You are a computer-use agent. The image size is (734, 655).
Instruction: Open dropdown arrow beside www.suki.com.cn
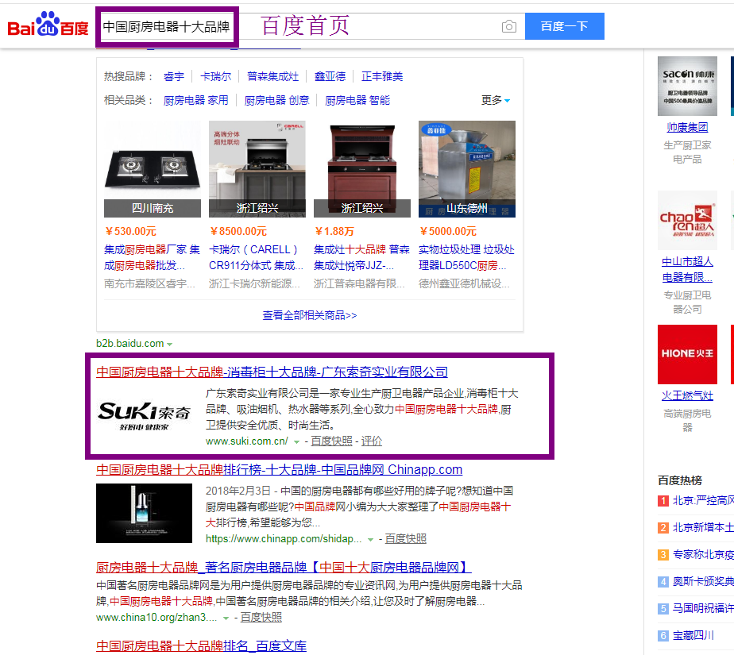point(296,441)
